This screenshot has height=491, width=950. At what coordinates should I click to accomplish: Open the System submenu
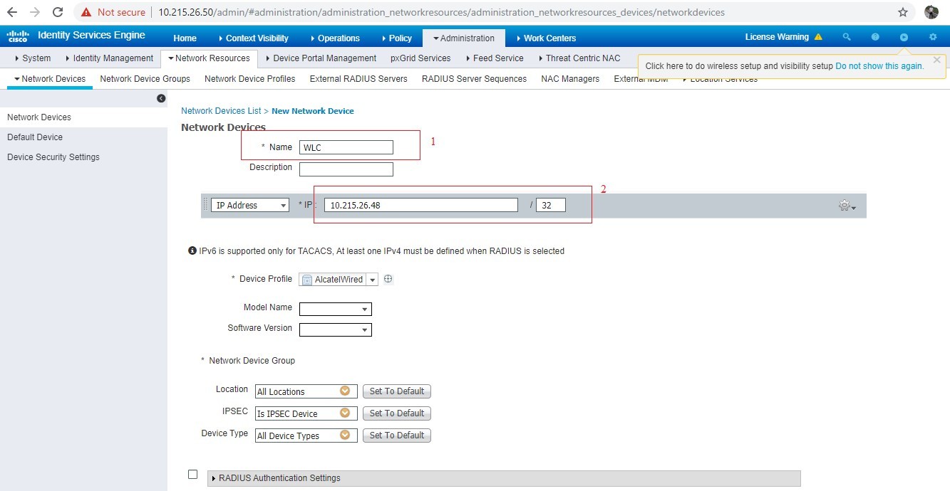[x=33, y=58]
